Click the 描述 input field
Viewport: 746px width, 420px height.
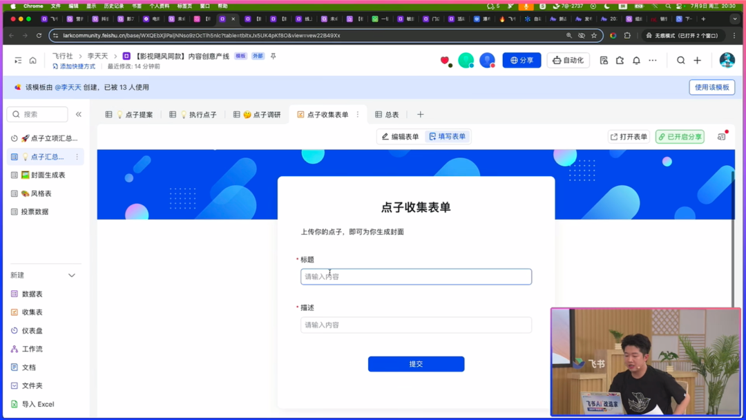point(416,325)
